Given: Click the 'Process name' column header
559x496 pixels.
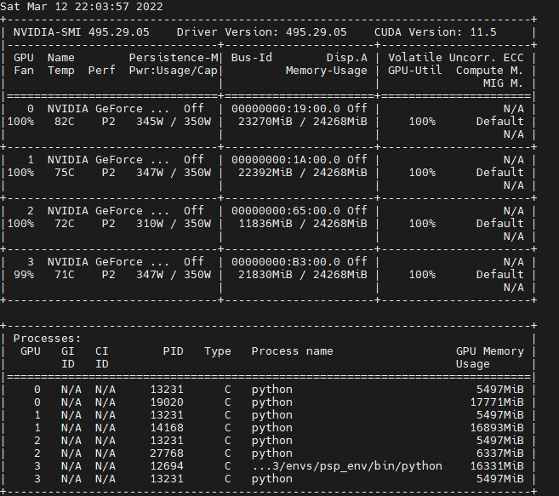Looking at the screenshot, I should (293, 351).
